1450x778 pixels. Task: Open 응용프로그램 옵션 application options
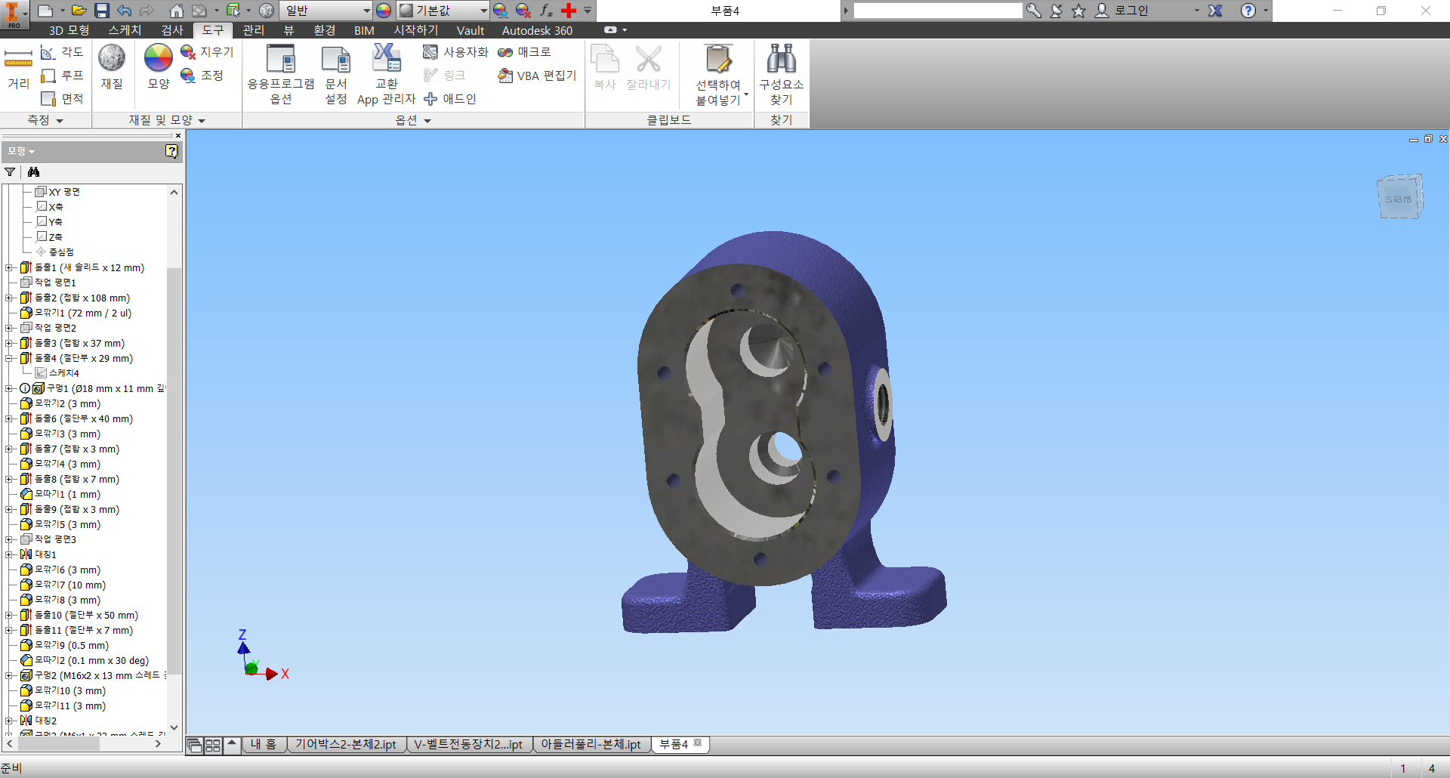pyautogui.click(x=280, y=74)
